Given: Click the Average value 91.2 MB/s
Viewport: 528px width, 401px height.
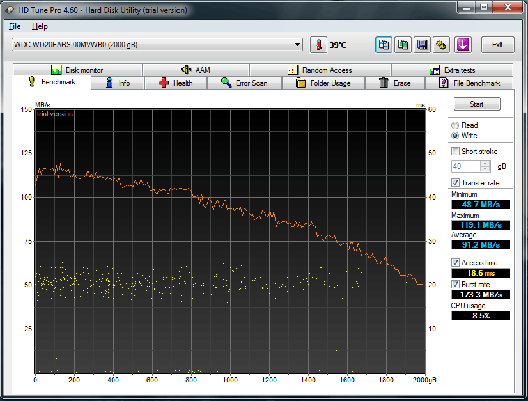Looking at the screenshot, I should (x=481, y=245).
